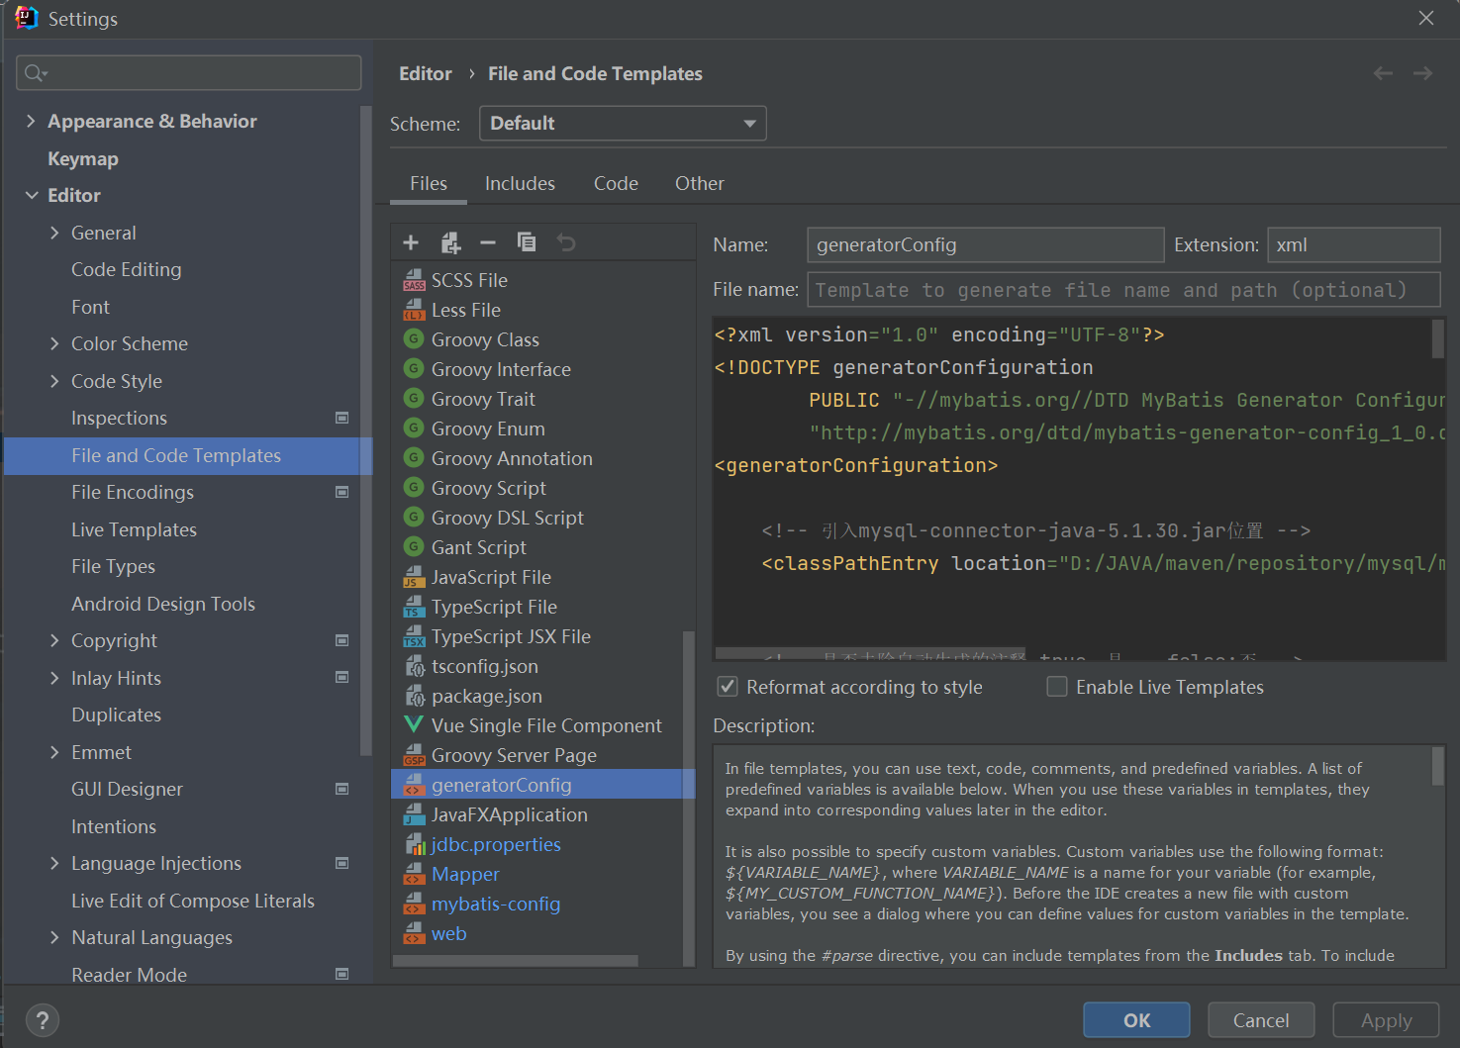Image resolution: width=1460 pixels, height=1048 pixels.
Task: Click the File name input field
Action: (x=1123, y=290)
